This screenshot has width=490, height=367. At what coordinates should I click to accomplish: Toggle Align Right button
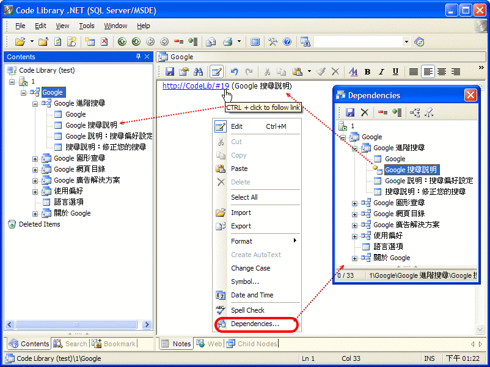pos(456,72)
